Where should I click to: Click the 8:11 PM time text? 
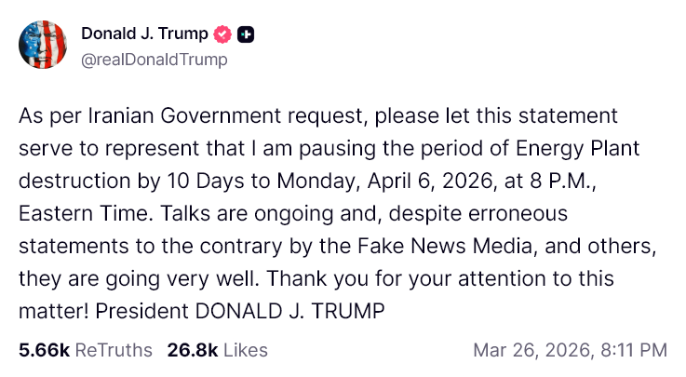tap(634, 350)
